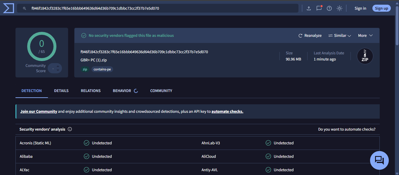Switch to the COMMUNITY tab
This screenshot has height=175, width=399.
[x=161, y=91]
